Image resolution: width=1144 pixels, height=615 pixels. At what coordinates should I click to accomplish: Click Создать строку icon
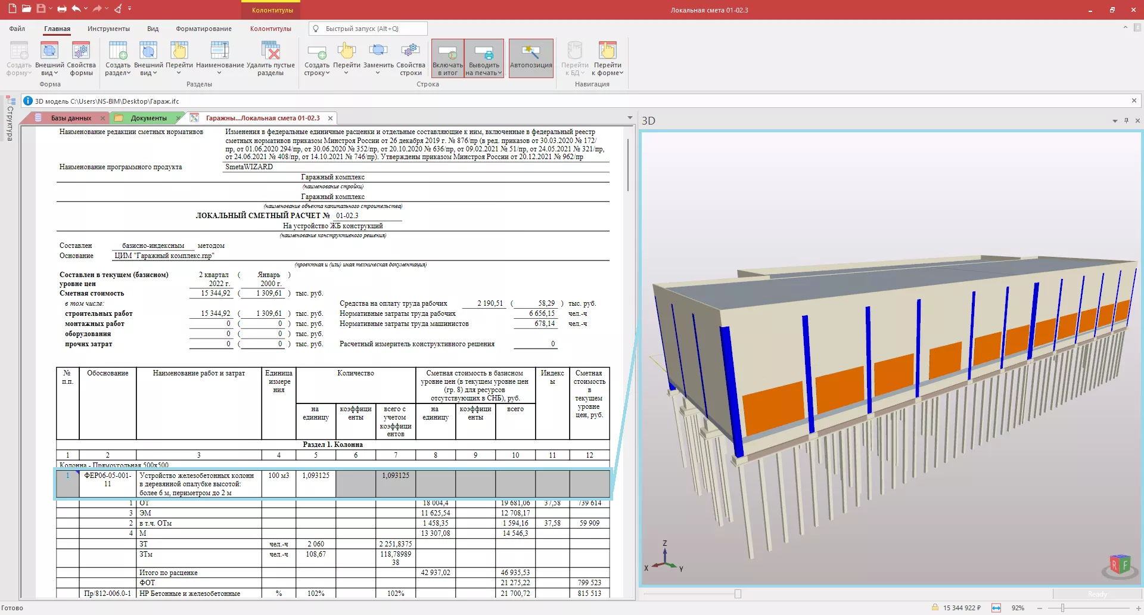[316, 59]
